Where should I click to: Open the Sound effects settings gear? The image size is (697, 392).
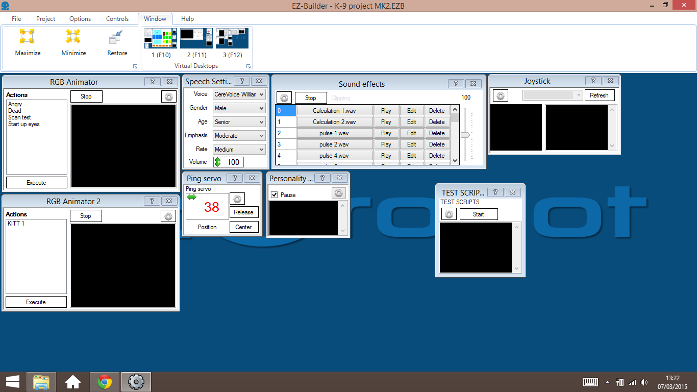tap(284, 97)
